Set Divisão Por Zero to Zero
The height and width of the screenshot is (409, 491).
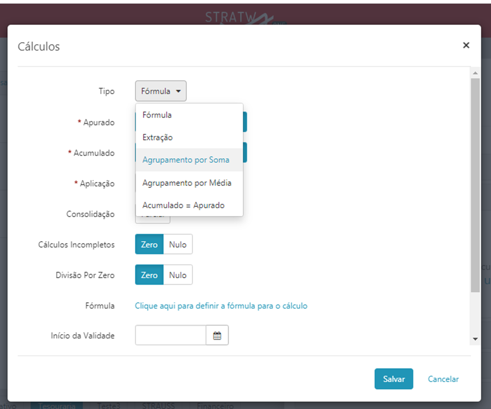point(149,275)
